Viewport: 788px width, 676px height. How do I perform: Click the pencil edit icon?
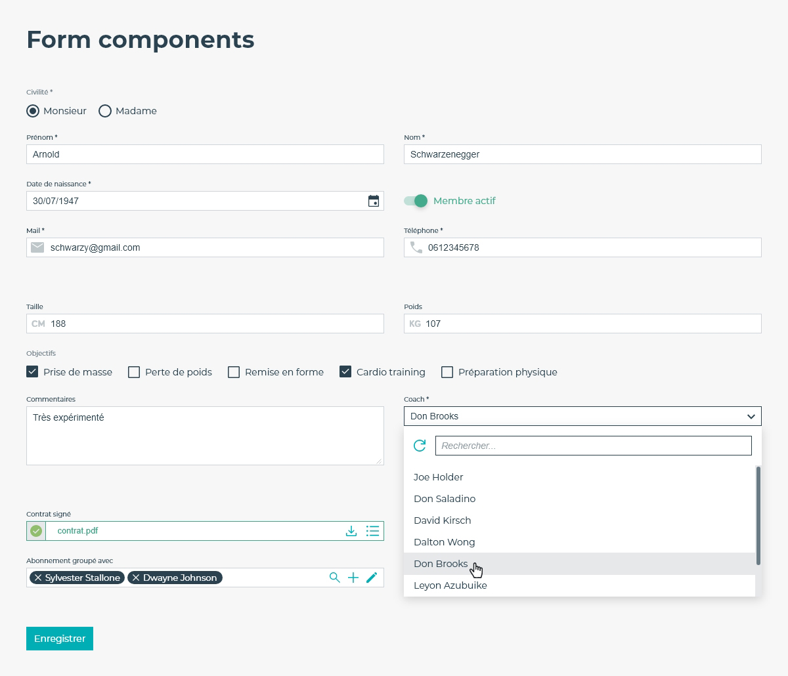(372, 578)
